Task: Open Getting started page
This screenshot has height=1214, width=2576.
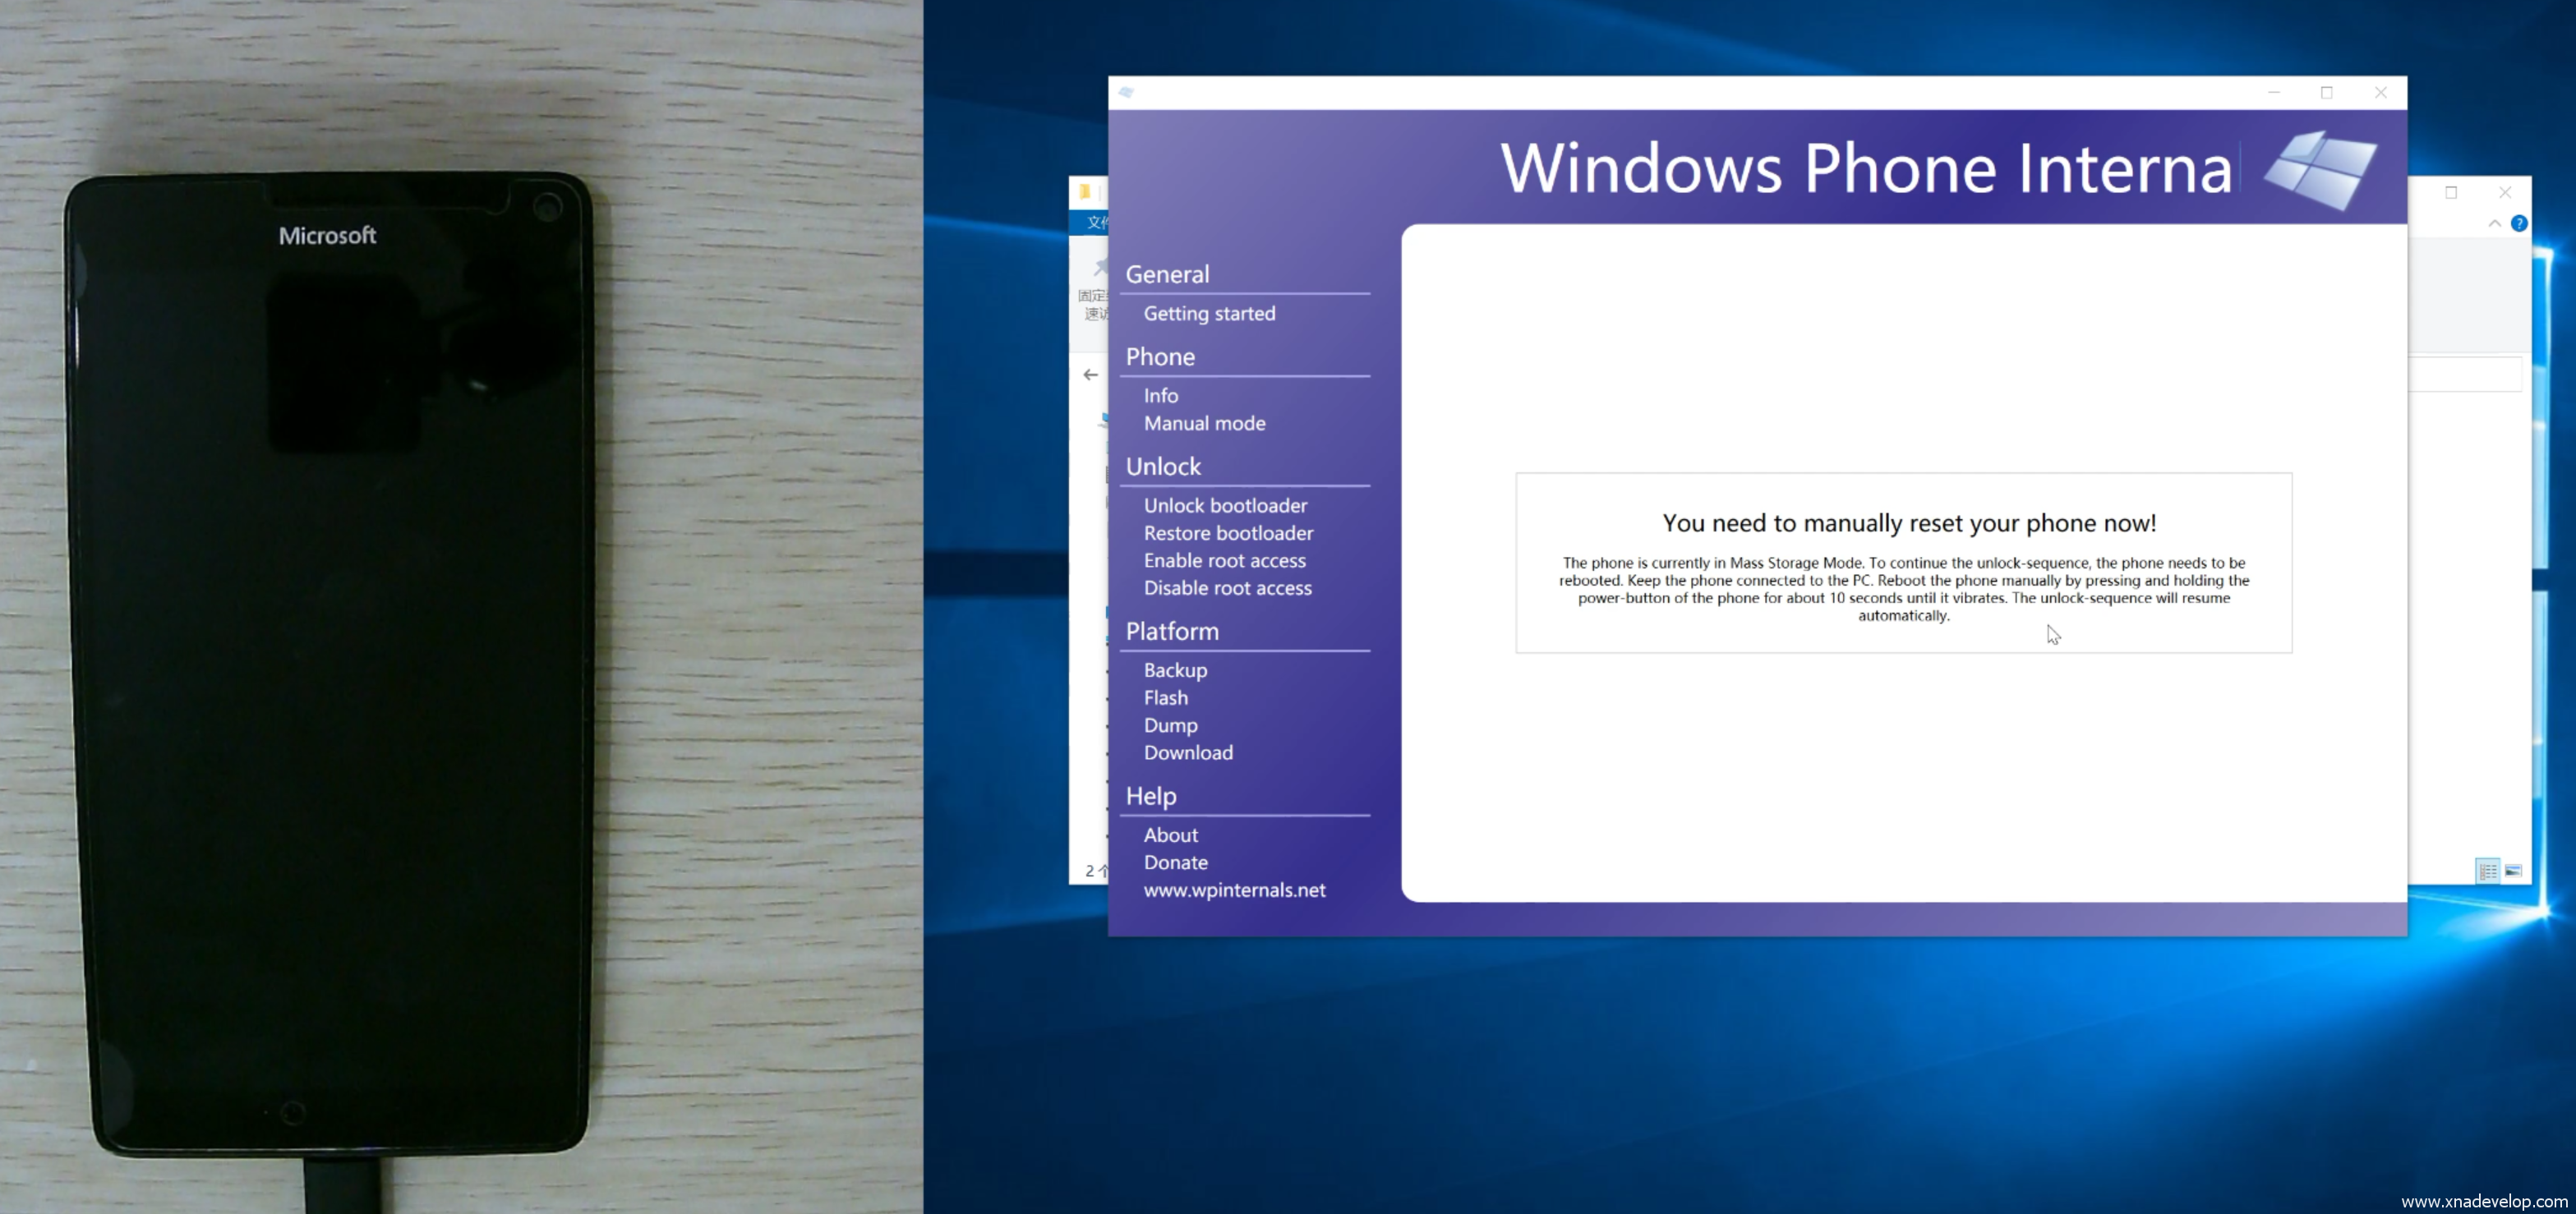Action: pyautogui.click(x=1209, y=313)
